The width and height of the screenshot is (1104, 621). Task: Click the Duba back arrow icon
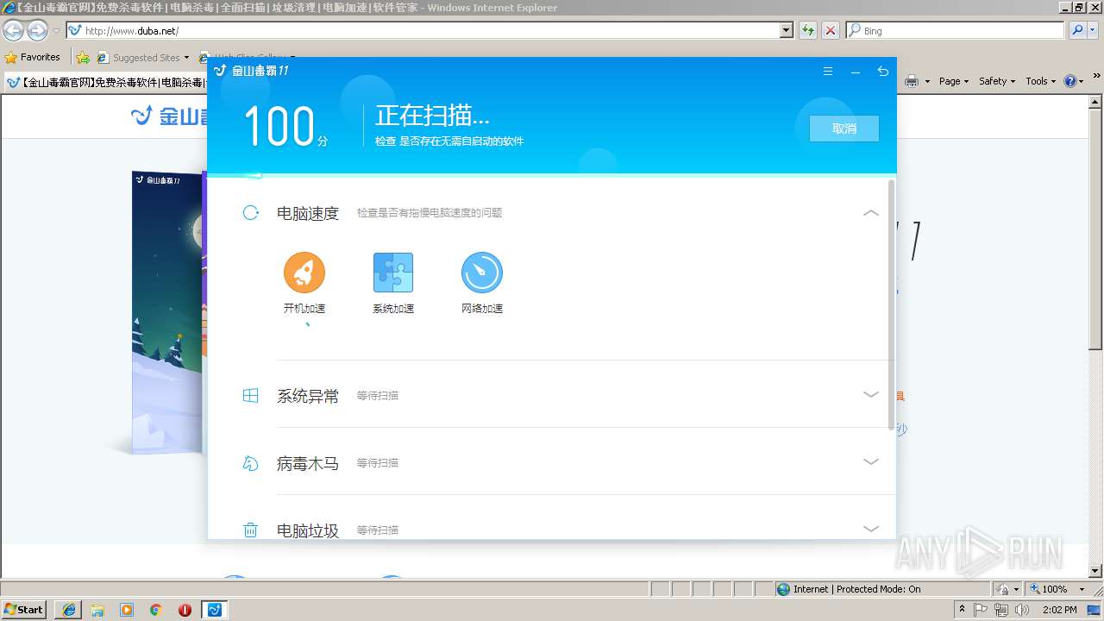[x=882, y=72]
